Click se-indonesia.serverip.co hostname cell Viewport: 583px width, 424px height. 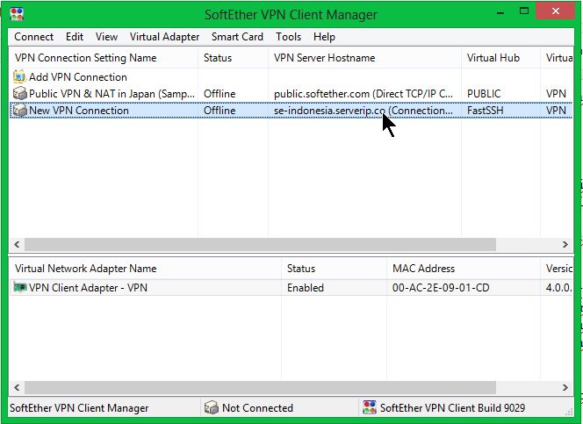pyautogui.click(x=363, y=111)
